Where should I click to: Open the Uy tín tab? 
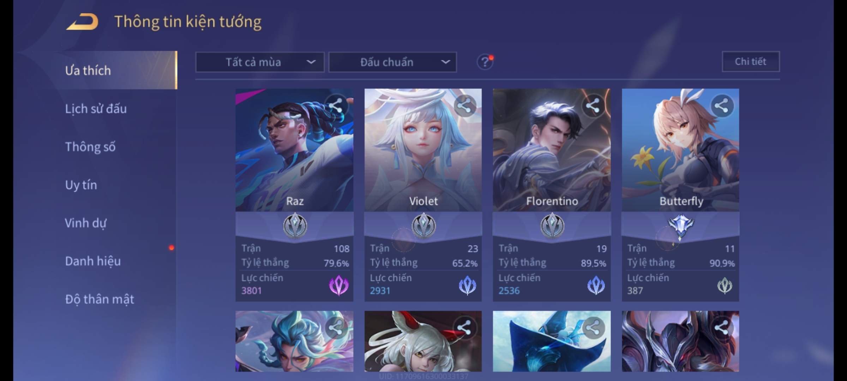point(81,185)
